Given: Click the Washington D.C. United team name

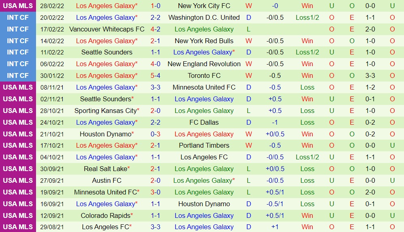Looking at the screenshot, I should 204,18.
